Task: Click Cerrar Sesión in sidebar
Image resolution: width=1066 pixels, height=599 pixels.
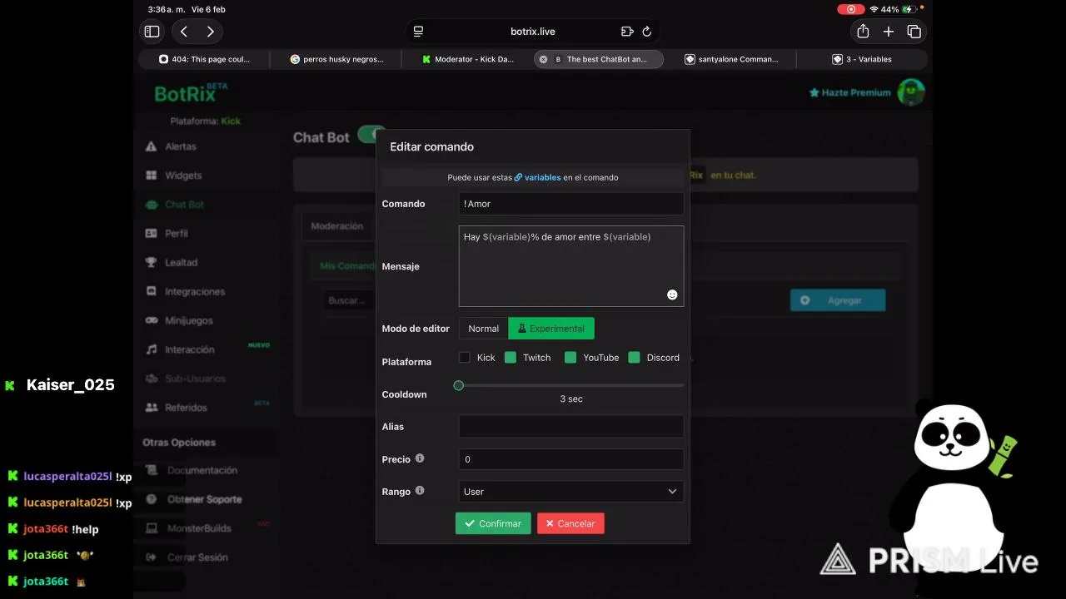Action: point(197,557)
